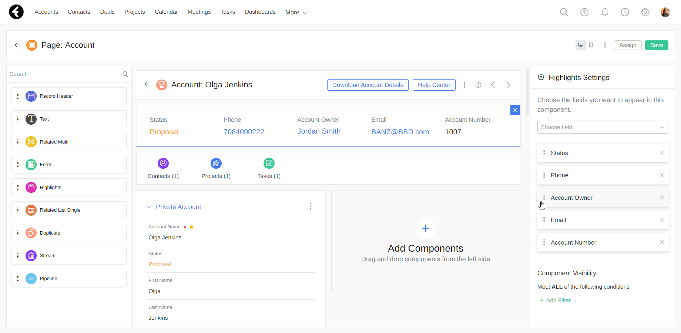Open the Deals menu item
The width and height of the screenshot is (681, 333).
[x=107, y=12]
